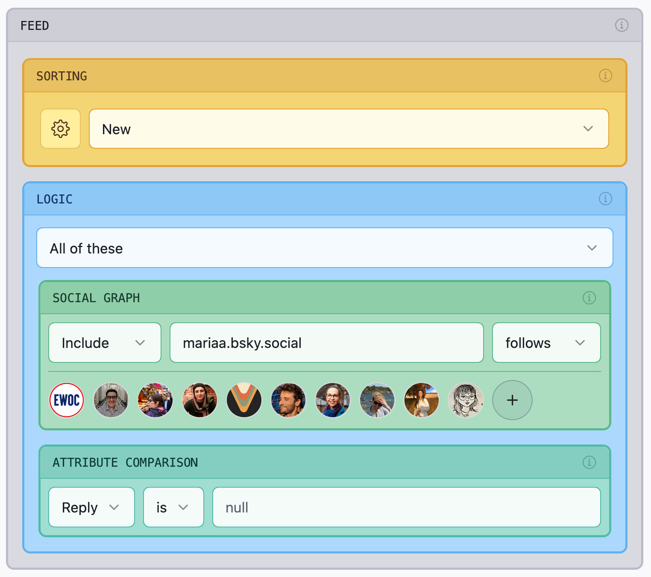Viewport: 651px width, 577px height.
Task: Select the hand-drawn sketch avatar with glasses
Action: point(466,400)
